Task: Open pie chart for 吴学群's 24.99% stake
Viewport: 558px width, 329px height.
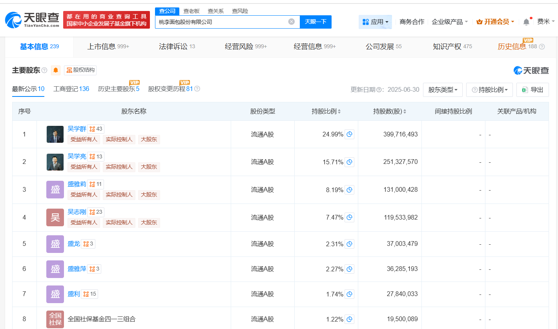Action: tap(349, 134)
